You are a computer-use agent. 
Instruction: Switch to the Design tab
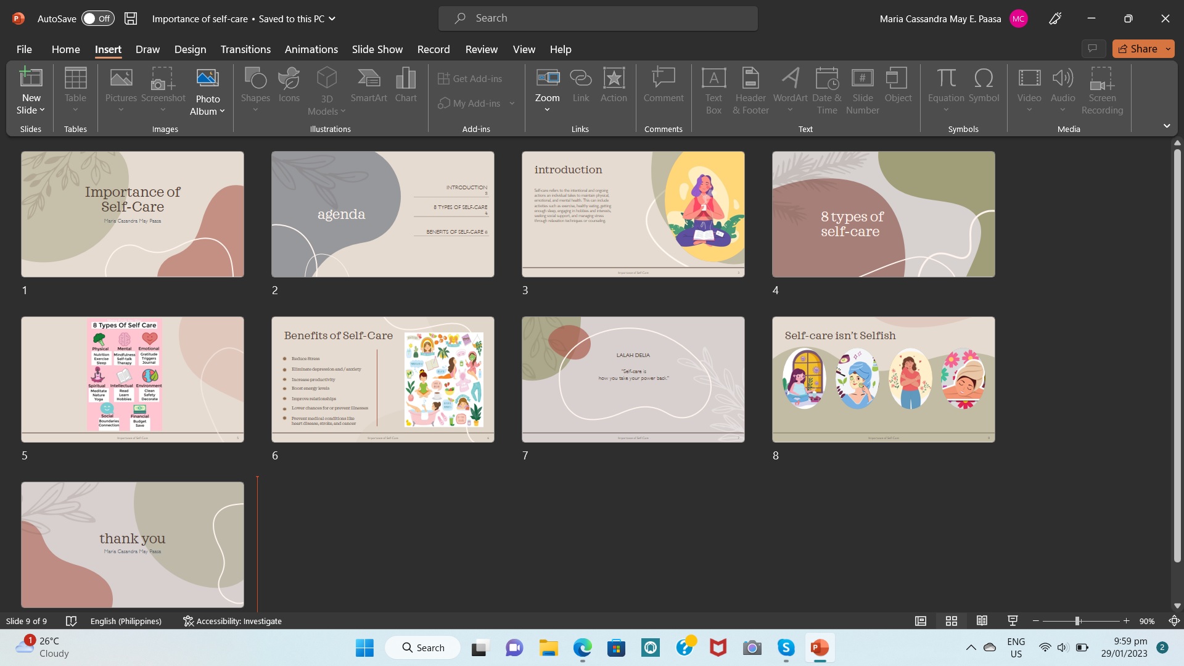click(190, 49)
